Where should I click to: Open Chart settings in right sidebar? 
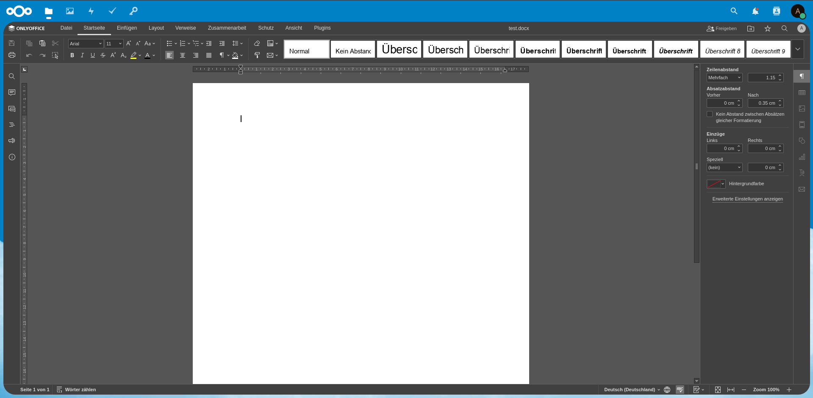(802, 157)
